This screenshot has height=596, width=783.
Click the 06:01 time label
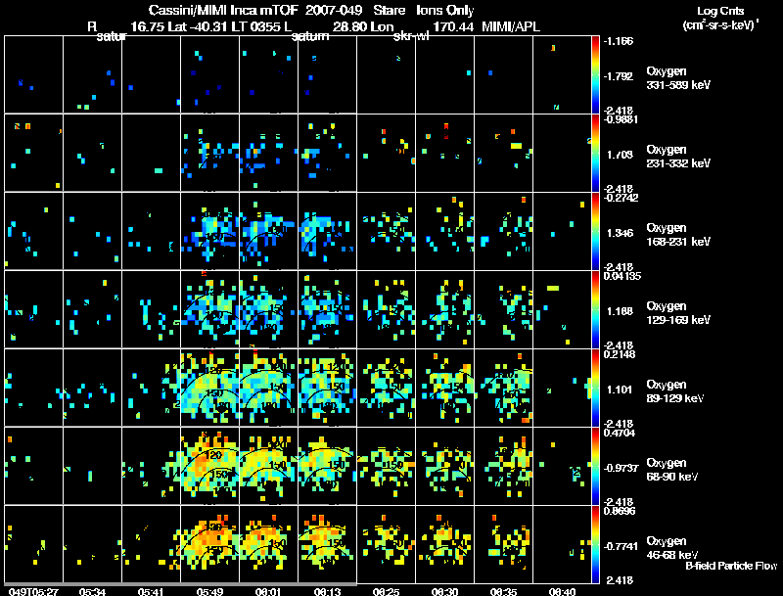coord(268,591)
